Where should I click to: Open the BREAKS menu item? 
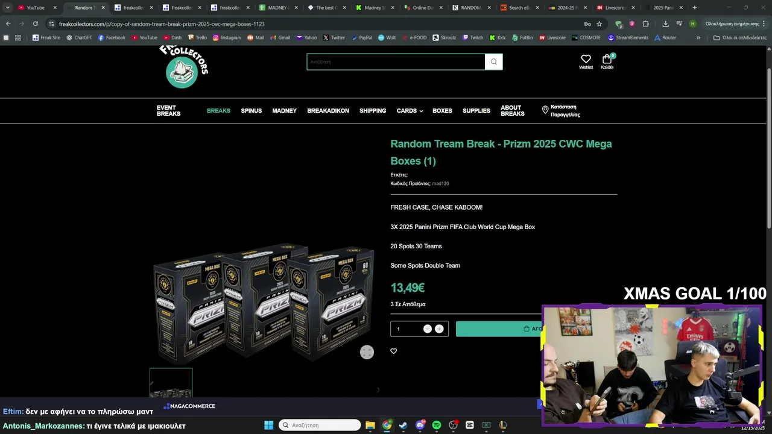point(218,111)
